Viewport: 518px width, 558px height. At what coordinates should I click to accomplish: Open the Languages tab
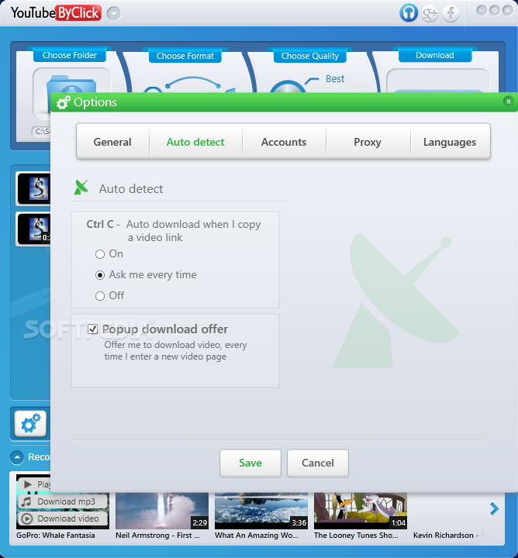tap(450, 142)
